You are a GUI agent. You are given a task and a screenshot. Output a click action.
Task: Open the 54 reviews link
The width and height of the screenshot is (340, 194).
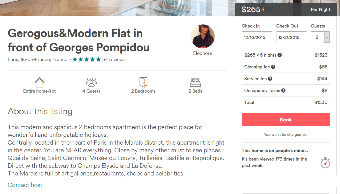[x=114, y=59]
